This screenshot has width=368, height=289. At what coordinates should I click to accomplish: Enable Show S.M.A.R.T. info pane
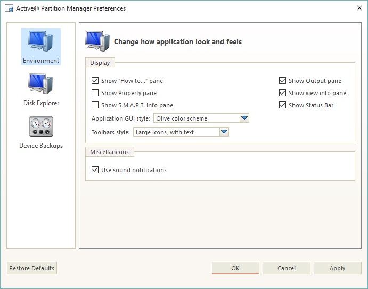click(x=95, y=105)
